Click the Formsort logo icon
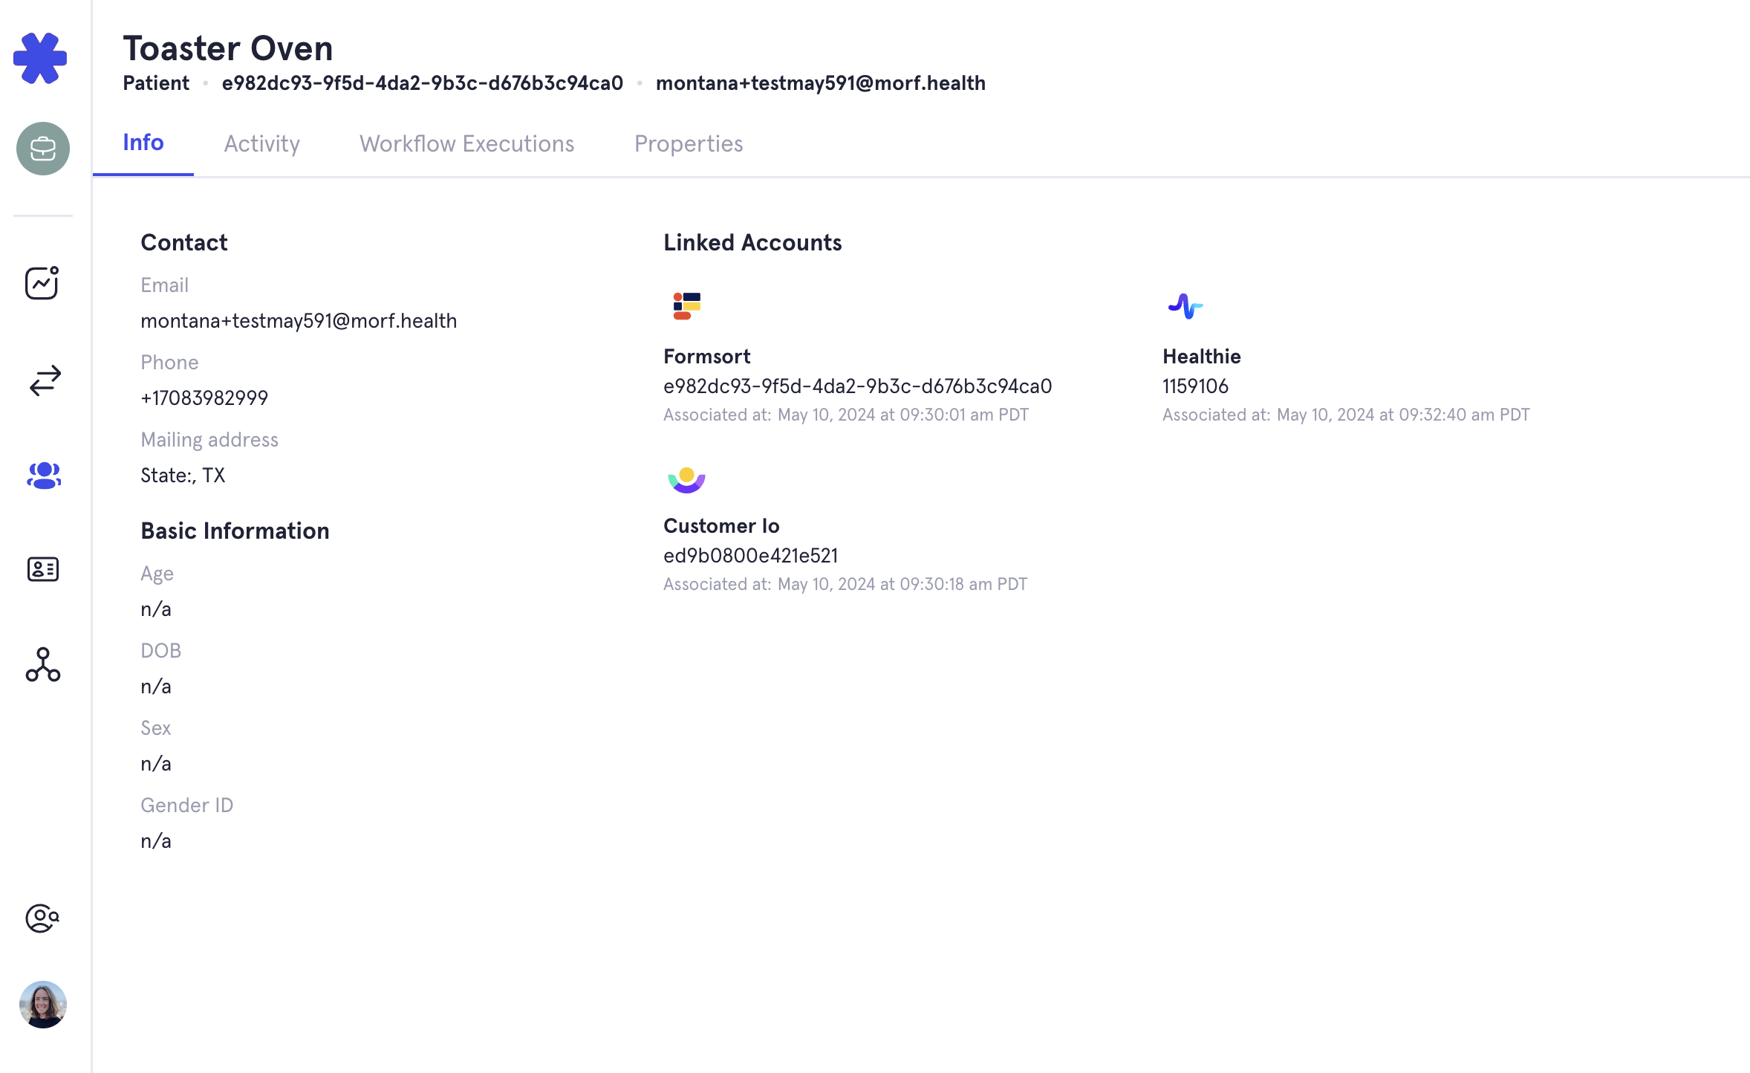Viewport: 1750px width, 1073px height. pos(686,305)
